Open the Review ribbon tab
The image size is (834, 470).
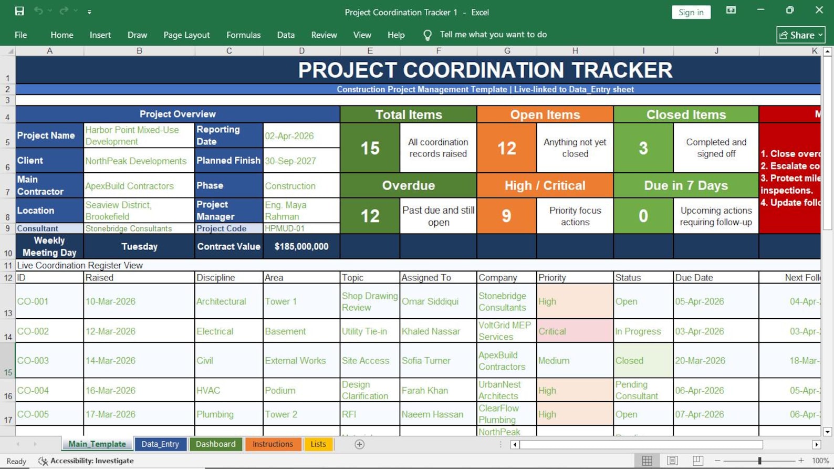tap(324, 35)
